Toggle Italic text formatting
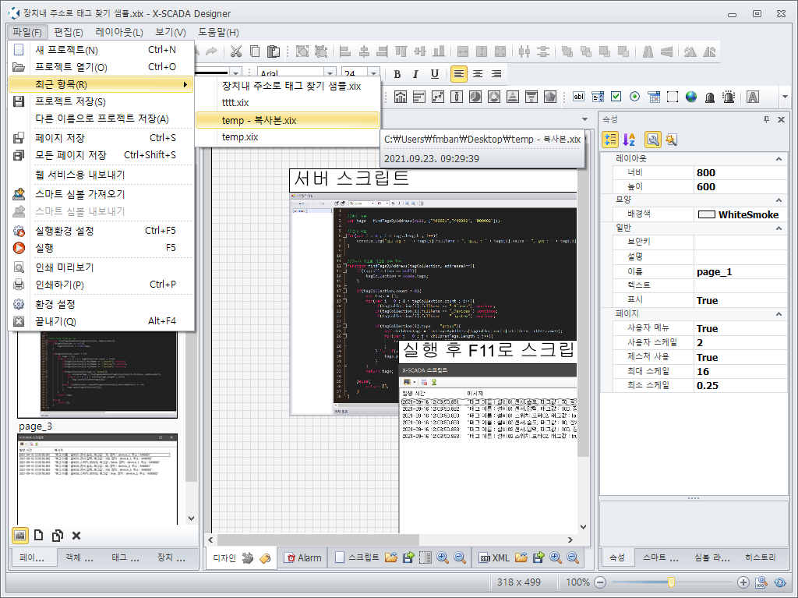 pyautogui.click(x=416, y=74)
